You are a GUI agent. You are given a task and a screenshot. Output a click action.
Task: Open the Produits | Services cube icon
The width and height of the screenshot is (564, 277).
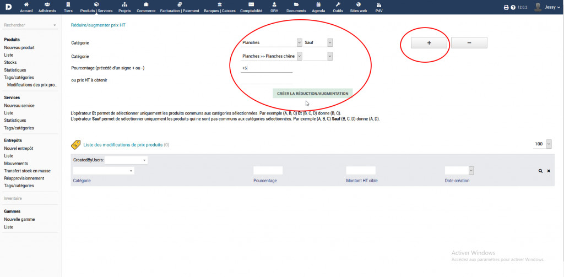click(96, 4)
